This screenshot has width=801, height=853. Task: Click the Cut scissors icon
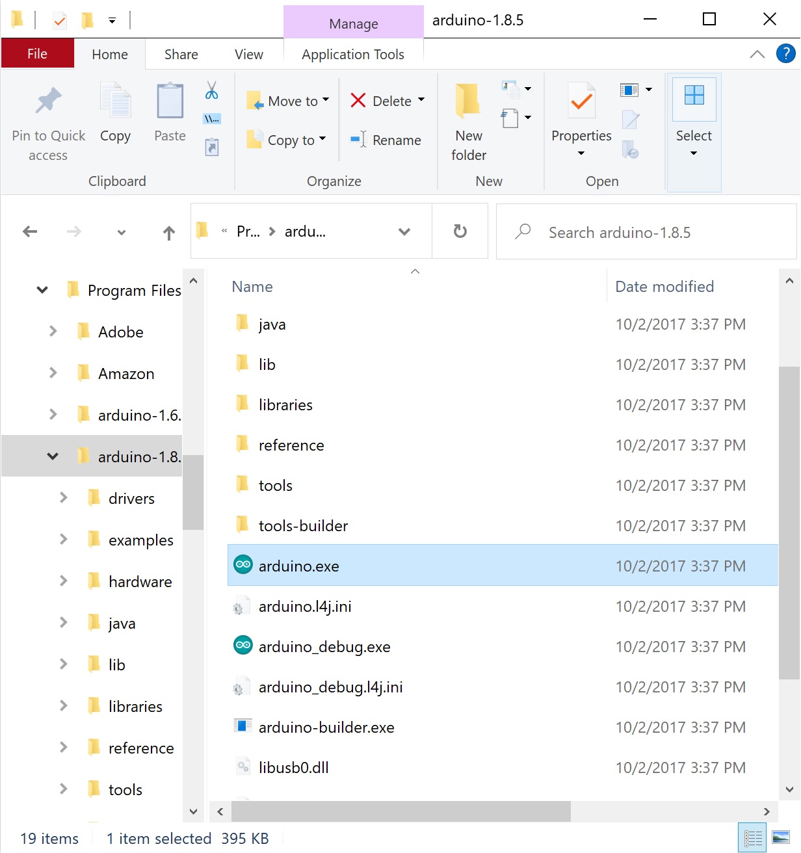(211, 90)
